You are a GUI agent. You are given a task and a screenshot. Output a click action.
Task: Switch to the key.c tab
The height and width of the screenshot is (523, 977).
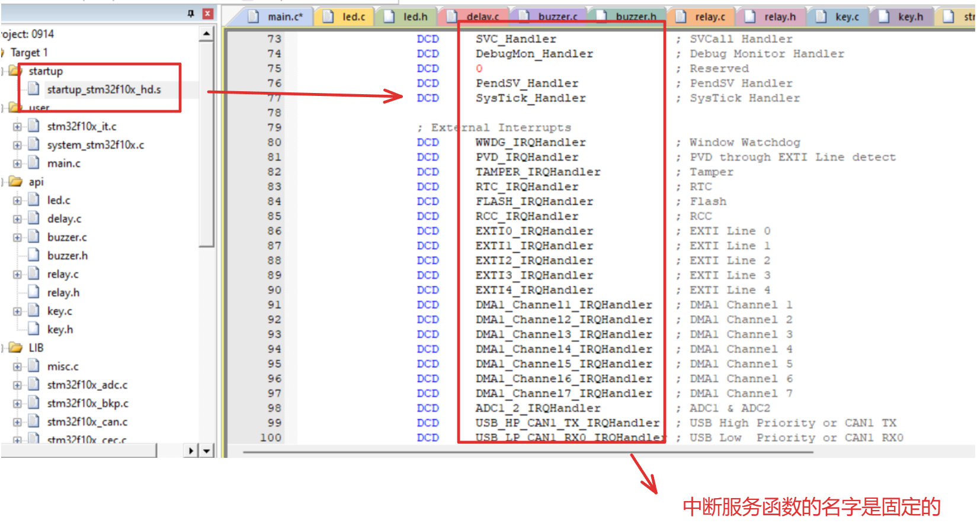[x=847, y=17]
